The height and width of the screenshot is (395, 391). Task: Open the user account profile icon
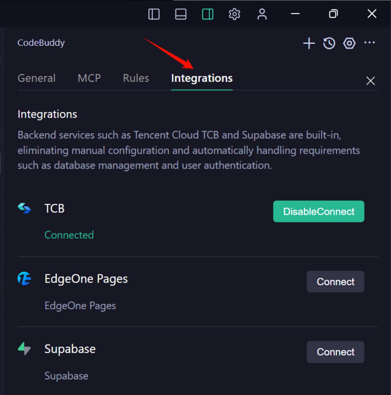[x=262, y=14]
